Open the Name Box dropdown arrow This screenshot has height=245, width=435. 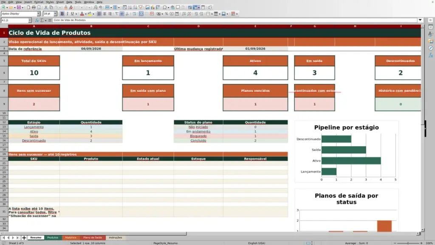pos(30,20)
